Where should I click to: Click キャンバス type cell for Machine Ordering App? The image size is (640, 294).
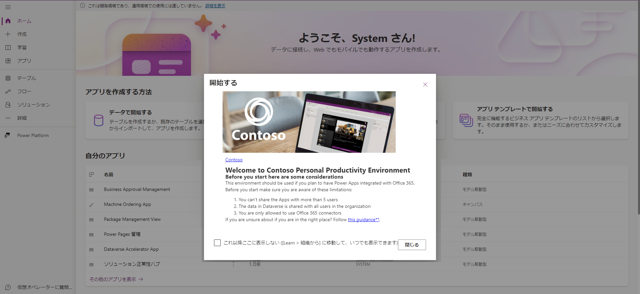[473, 205]
